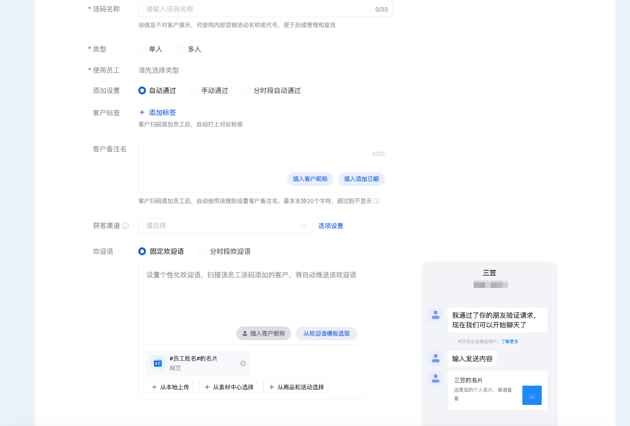
Task: Click 插入客户昵称 in the 欢迎语 box
Action: (264, 334)
